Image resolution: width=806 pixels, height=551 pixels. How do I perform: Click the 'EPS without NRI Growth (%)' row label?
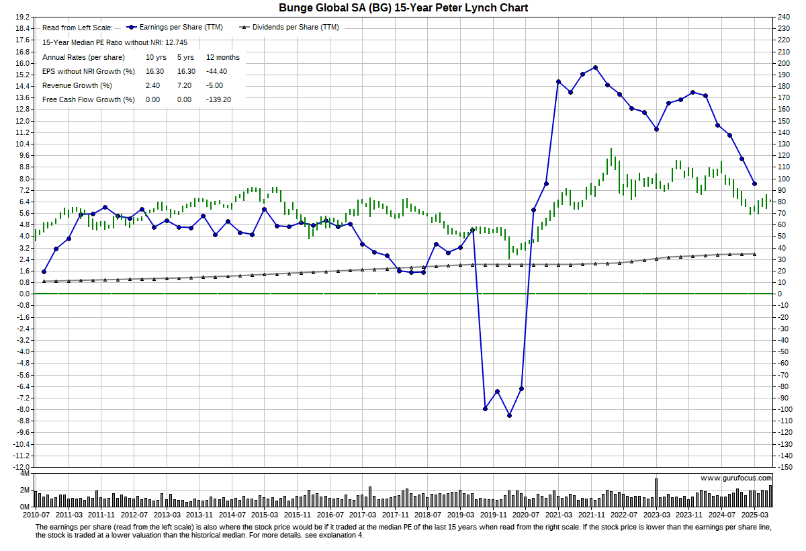89,71
